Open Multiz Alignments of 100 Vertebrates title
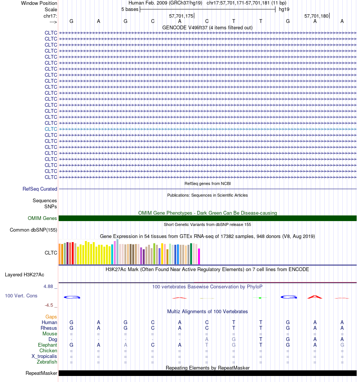The width and height of the screenshot is (357, 382). [207, 312]
